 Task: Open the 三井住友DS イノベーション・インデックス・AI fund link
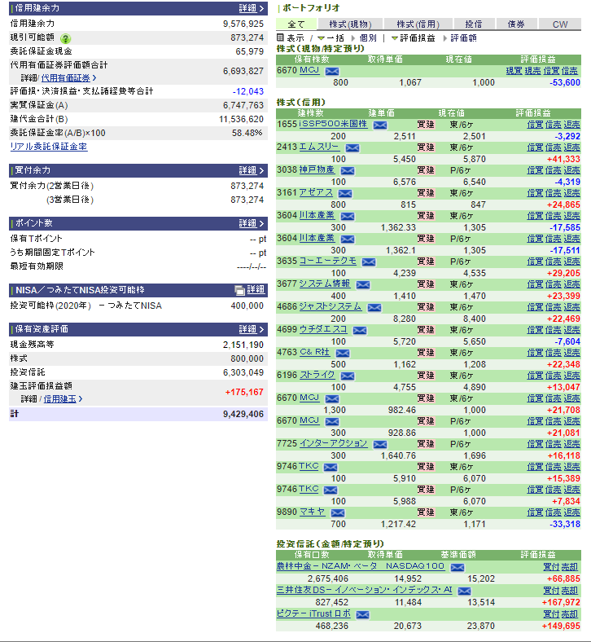[365, 590]
